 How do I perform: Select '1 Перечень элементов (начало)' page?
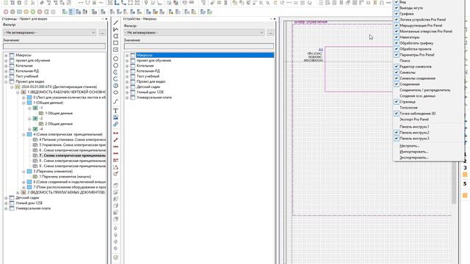65,177
